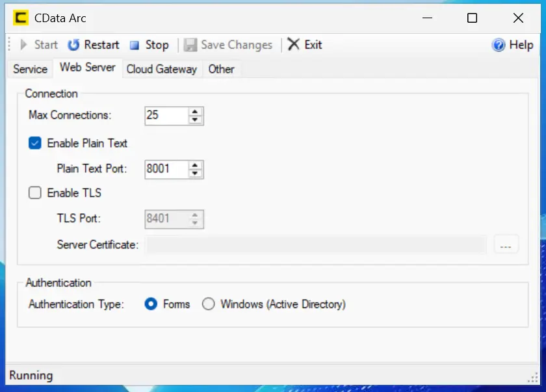546x392 pixels.
Task: Stop the running service
Action: pyautogui.click(x=149, y=45)
